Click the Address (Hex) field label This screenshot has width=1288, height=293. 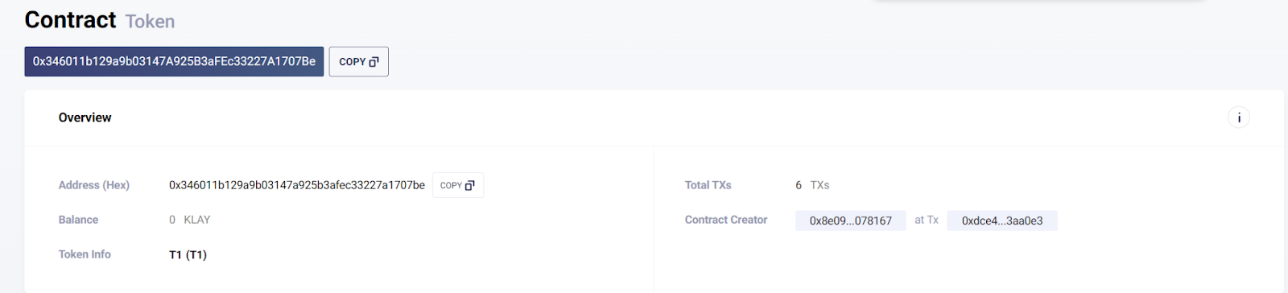click(93, 185)
